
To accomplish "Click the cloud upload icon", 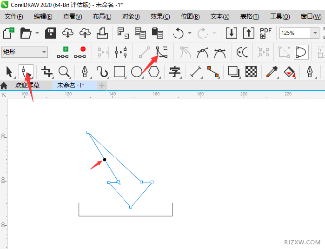I will click(85, 33).
